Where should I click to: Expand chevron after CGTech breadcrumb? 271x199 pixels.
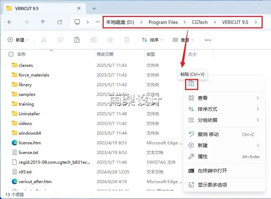[x=215, y=22]
